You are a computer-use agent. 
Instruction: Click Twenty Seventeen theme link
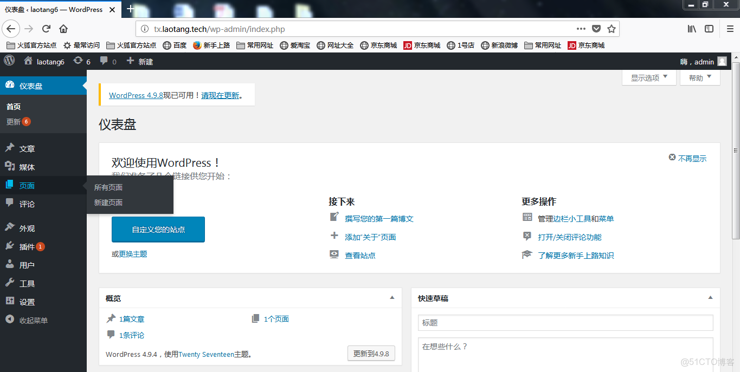coord(206,354)
